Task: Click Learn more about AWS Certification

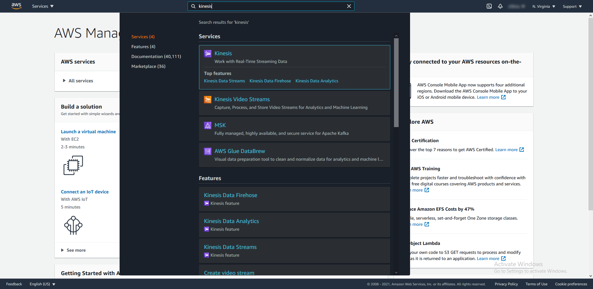Action: [x=506, y=150]
